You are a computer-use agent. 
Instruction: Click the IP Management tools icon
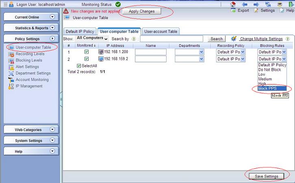click(11, 86)
